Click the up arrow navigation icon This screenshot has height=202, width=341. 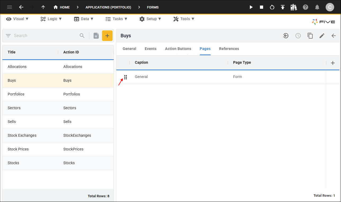(x=43, y=7)
